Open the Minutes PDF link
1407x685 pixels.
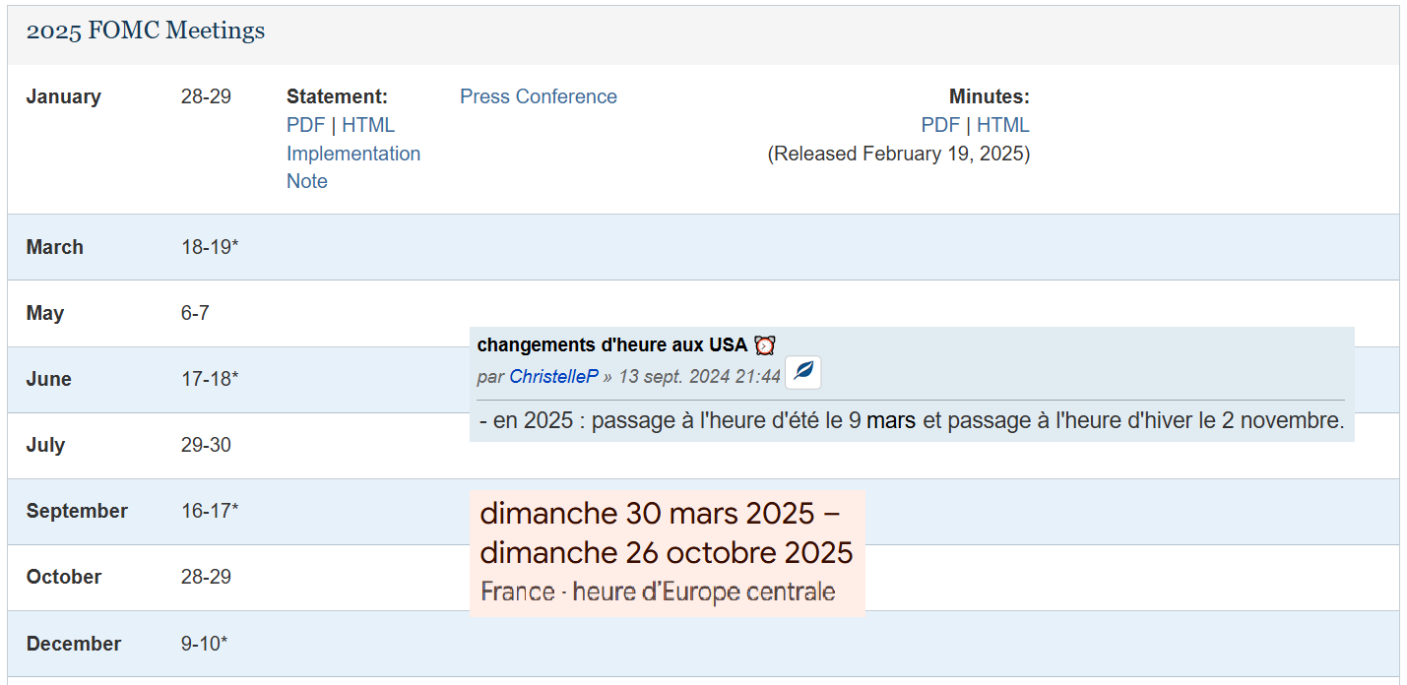[x=939, y=125]
